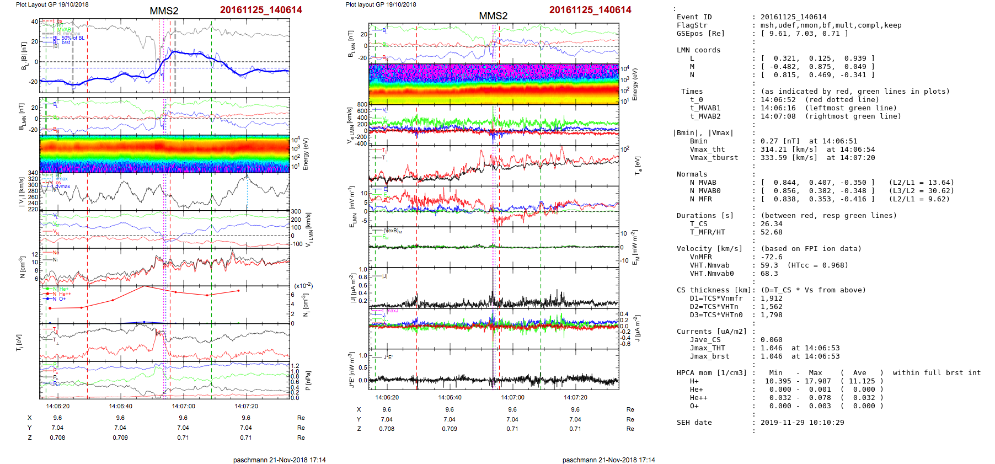Click the electron energy spectrogram in right plot
The image size is (995, 464).
494,84
